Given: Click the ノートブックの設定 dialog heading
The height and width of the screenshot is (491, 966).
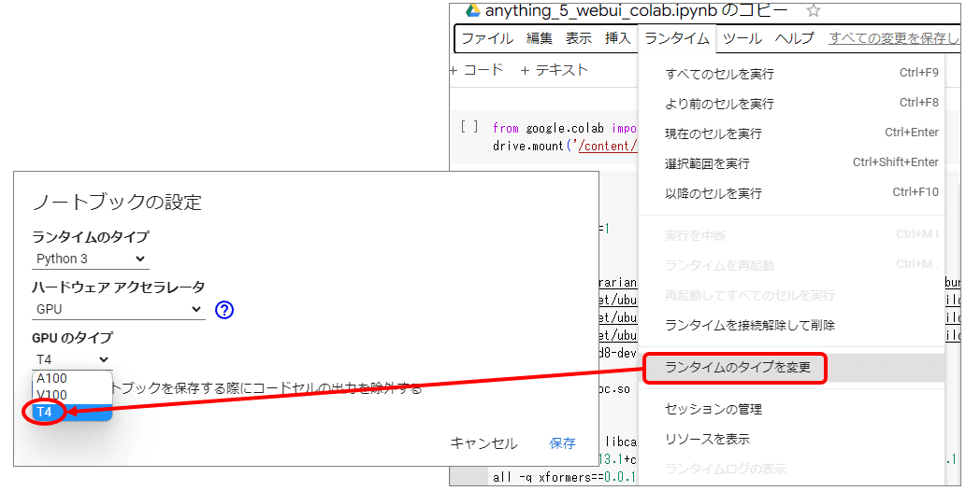Looking at the screenshot, I should [117, 203].
